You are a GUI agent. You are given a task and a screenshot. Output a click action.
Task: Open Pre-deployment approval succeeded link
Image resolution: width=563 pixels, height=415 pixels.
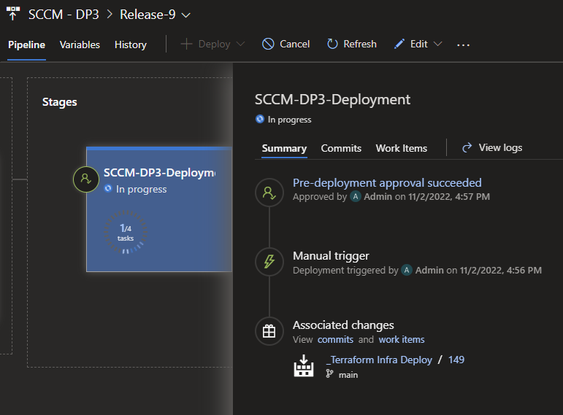(387, 182)
